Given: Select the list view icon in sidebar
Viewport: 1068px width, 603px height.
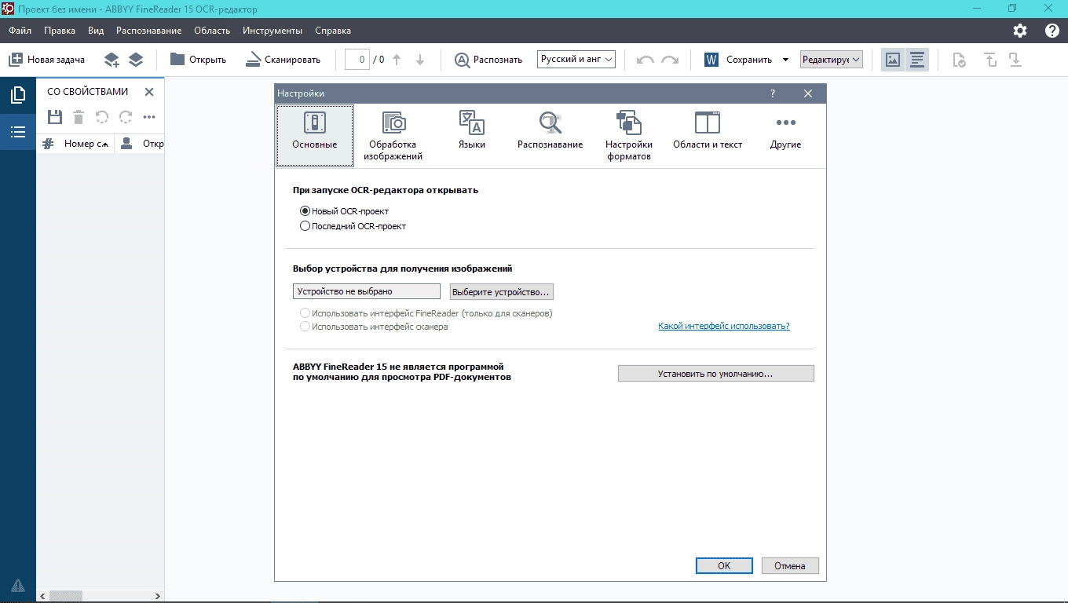Looking at the screenshot, I should pos(18,132).
